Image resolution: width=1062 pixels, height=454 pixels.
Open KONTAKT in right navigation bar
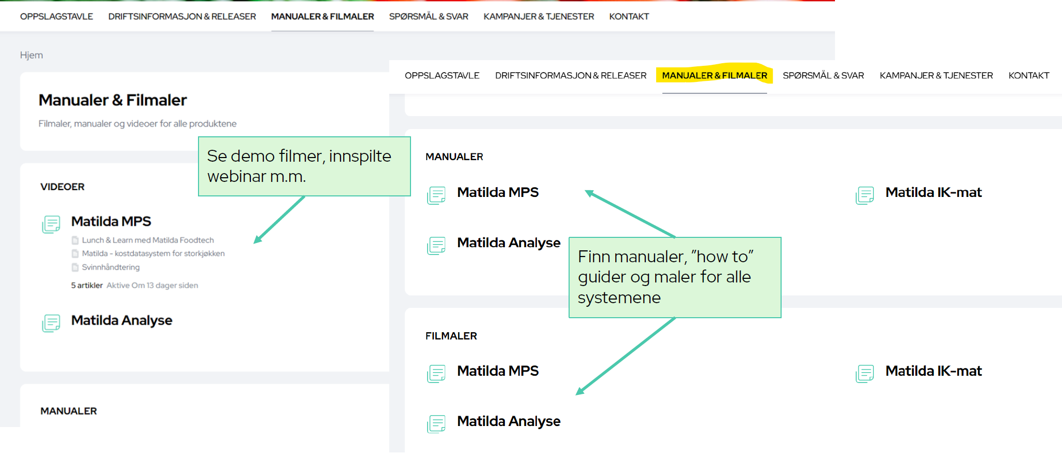[1029, 76]
